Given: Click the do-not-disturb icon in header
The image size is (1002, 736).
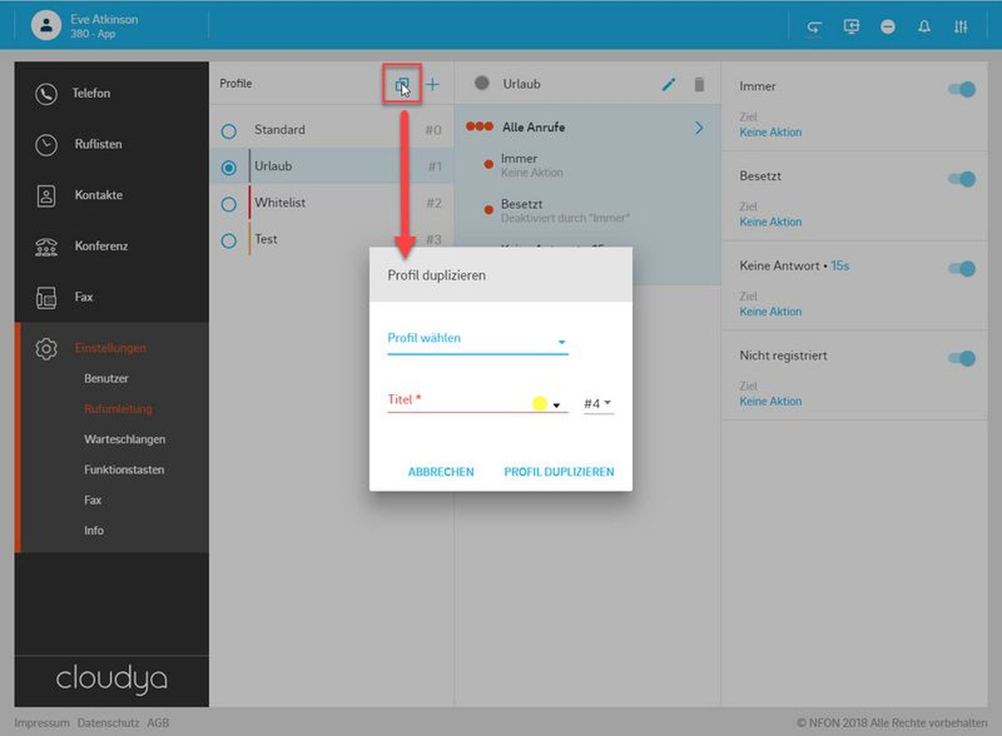Looking at the screenshot, I should pyautogui.click(x=887, y=27).
